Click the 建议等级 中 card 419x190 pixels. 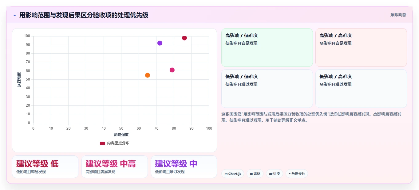point(184,167)
